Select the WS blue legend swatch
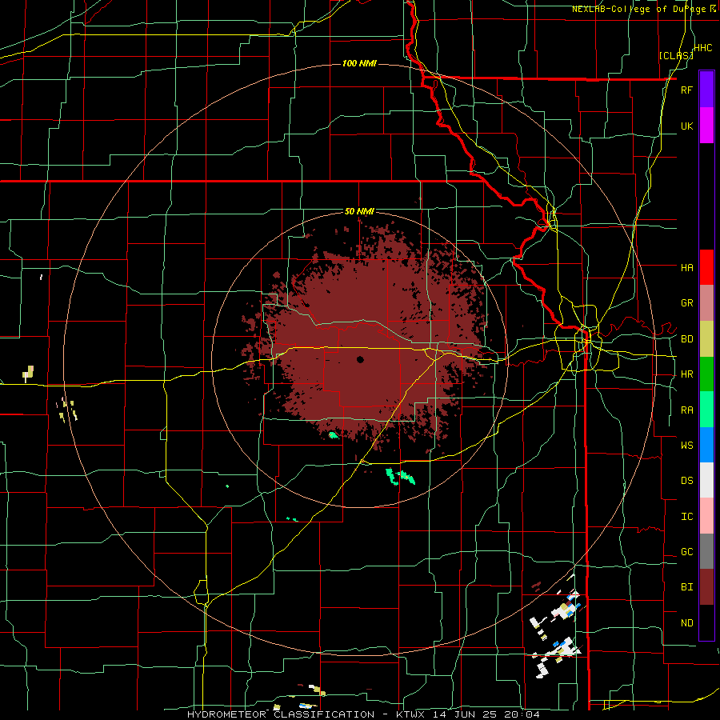This screenshot has height=720, width=720. tap(706, 445)
